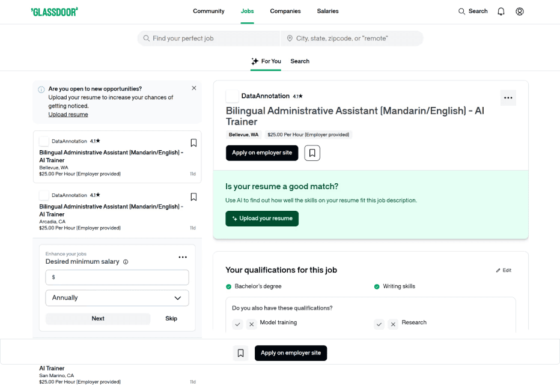
Task: Confirm Model training qualification checkmark
Action: click(x=237, y=324)
